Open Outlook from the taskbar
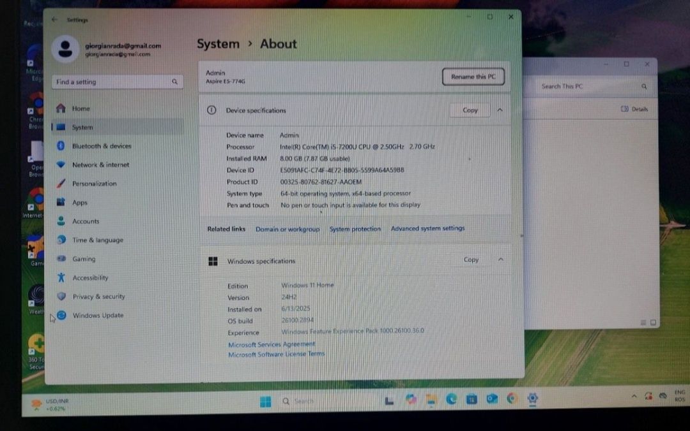 (492, 398)
